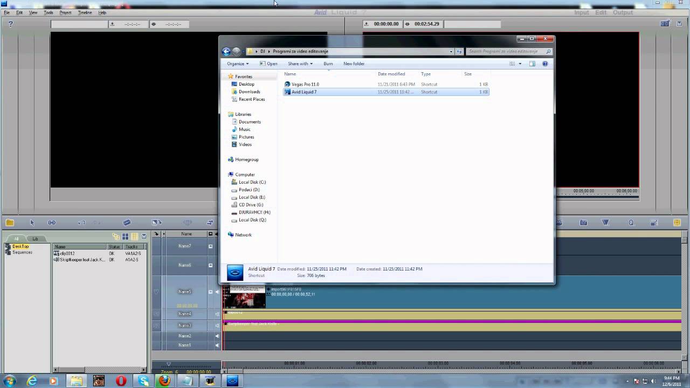The image size is (690, 388).
Task: Open Opera from the taskbar
Action: coord(121,380)
